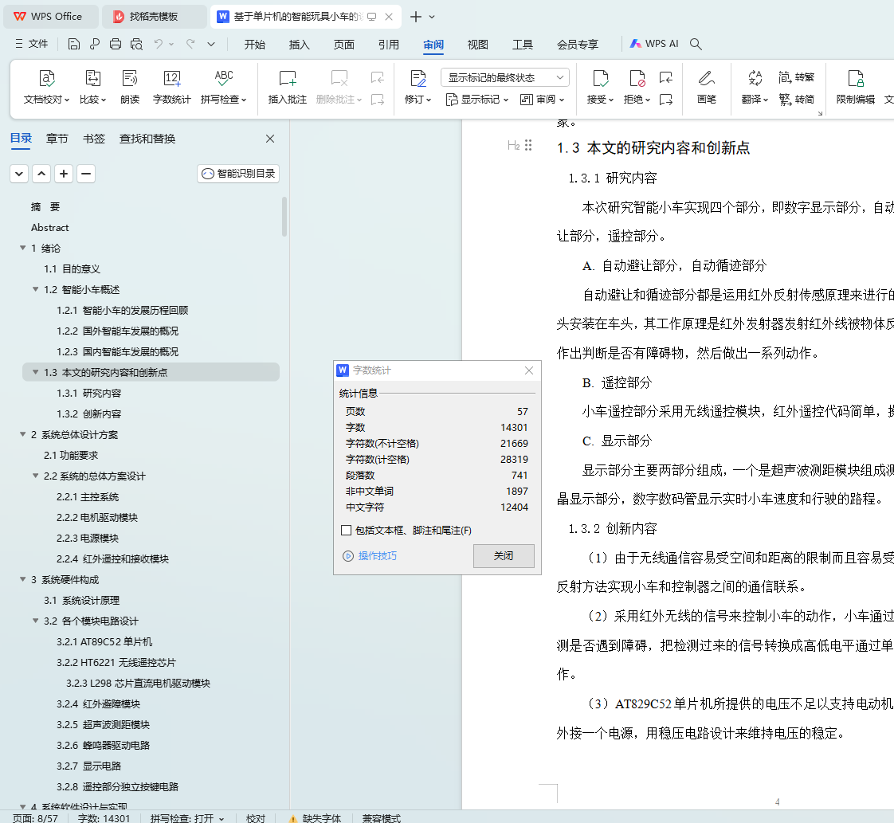894x823 pixels.
Task: Click the 修订 track changes icon
Action: pyautogui.click(x=418, y=78)
